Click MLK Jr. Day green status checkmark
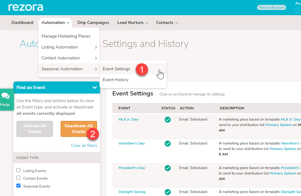 pos(168,120)
